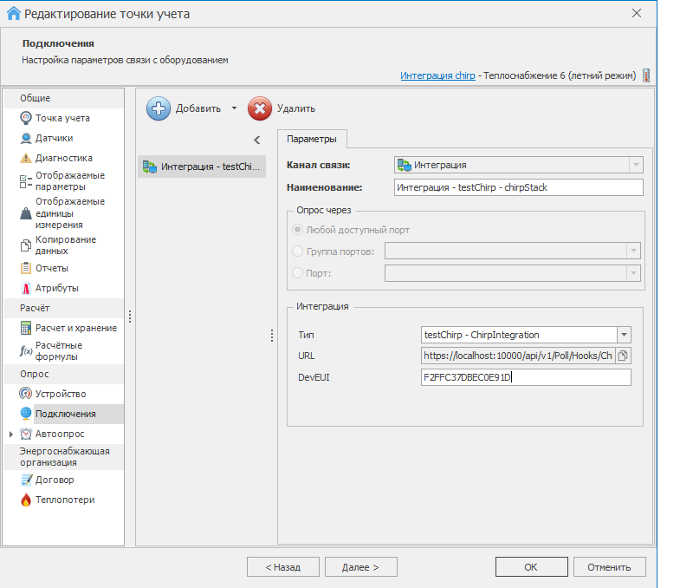693x588 pixels.
Task: Select the Порт radio button
Action: (x=298, y=273)
